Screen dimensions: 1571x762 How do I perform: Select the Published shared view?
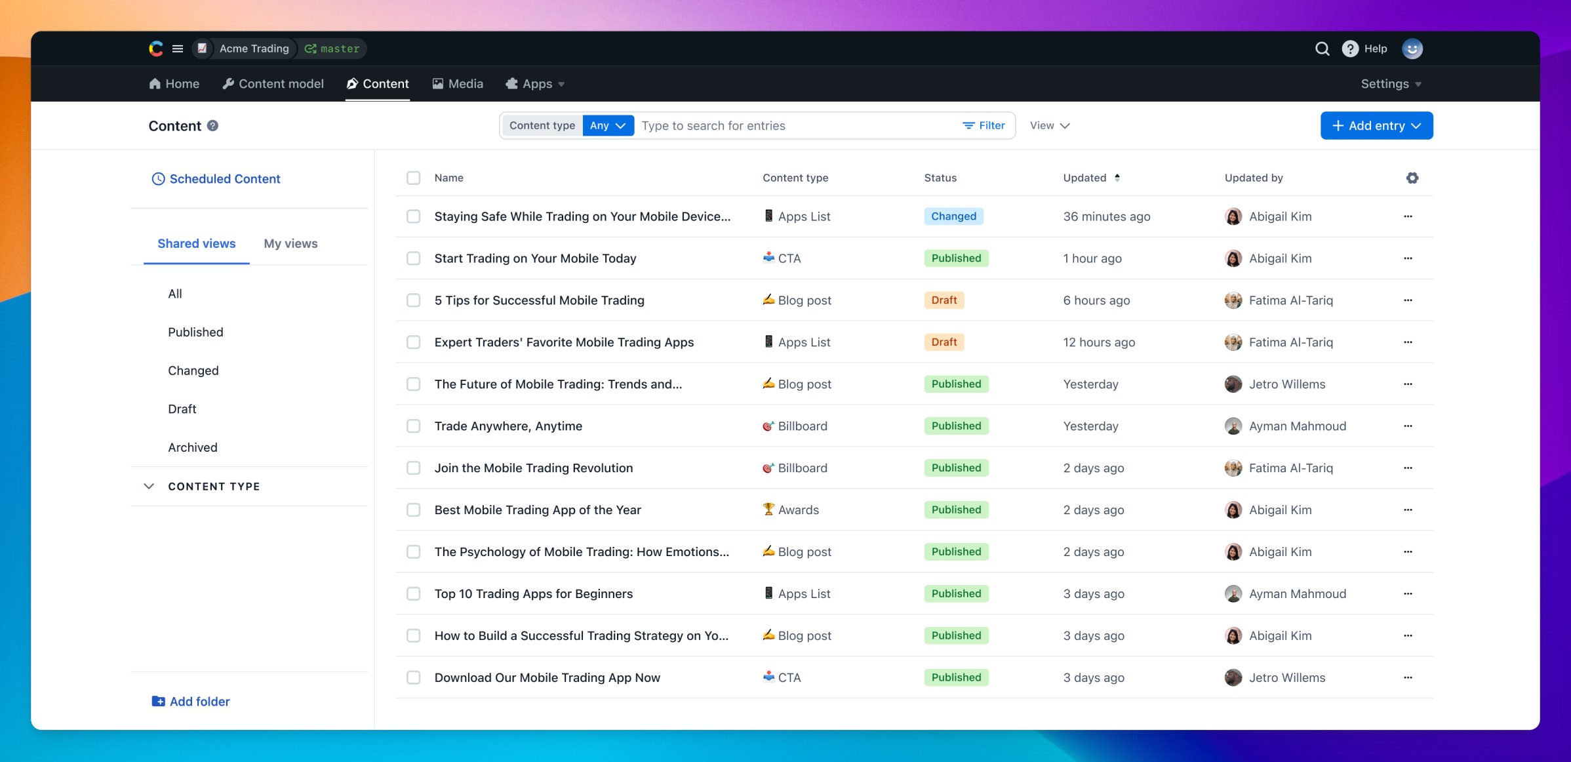(x=195, y=332)
